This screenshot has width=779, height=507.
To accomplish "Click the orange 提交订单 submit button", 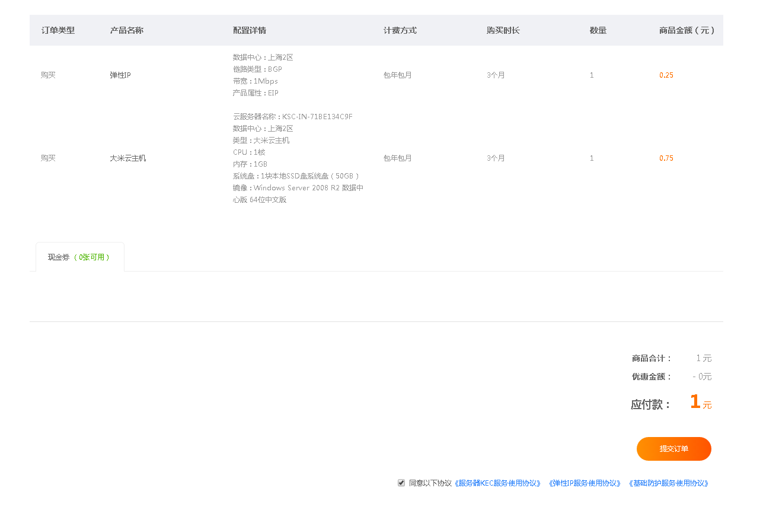I will [673, 449].
